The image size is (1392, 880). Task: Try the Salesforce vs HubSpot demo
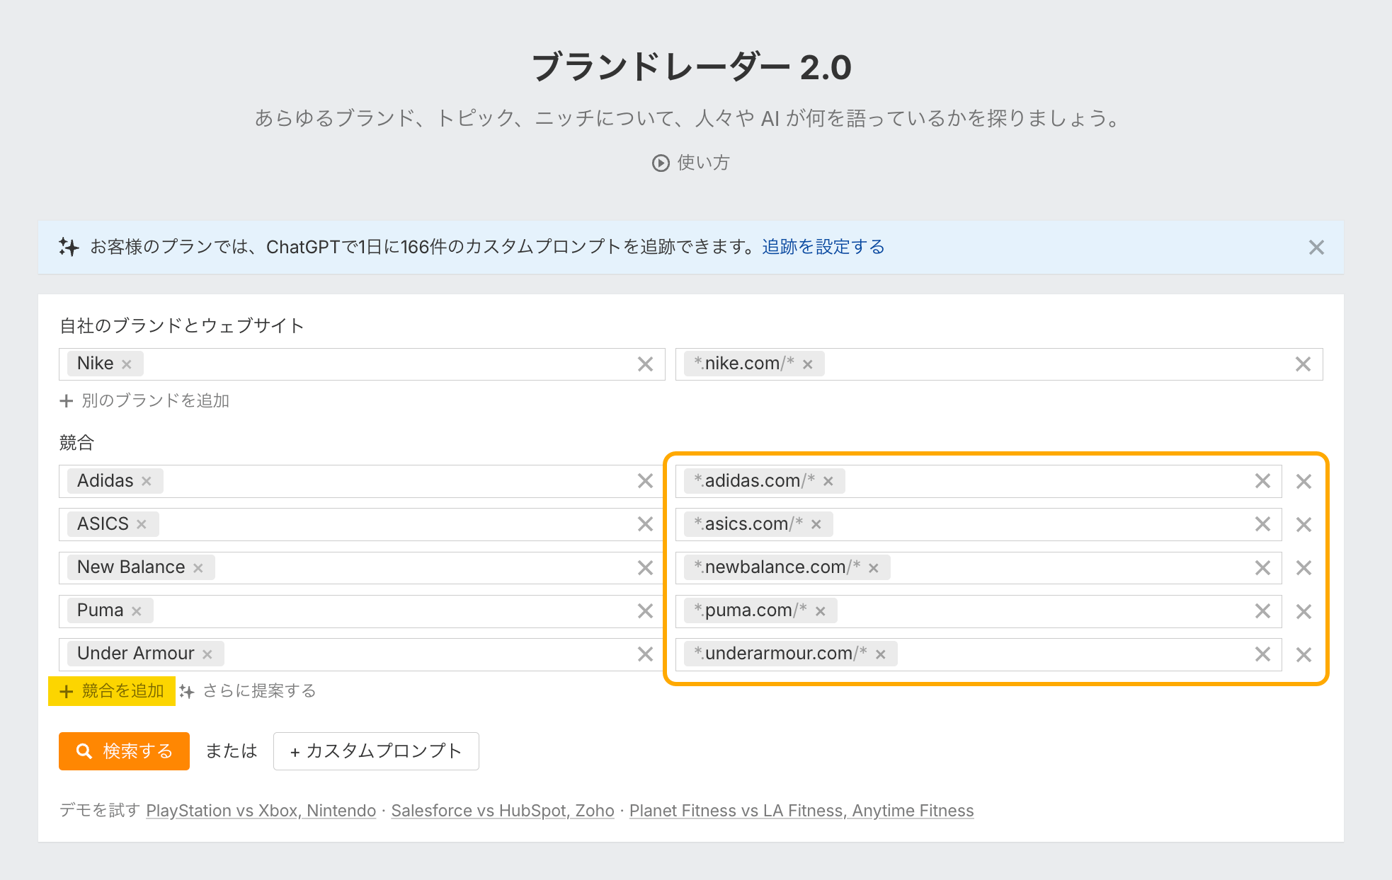point(502,811)
